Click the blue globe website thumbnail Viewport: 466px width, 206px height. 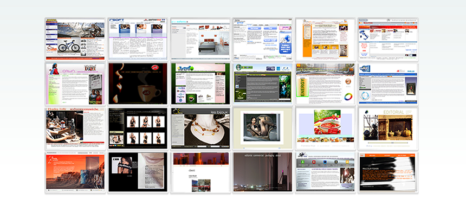(263, 39)
